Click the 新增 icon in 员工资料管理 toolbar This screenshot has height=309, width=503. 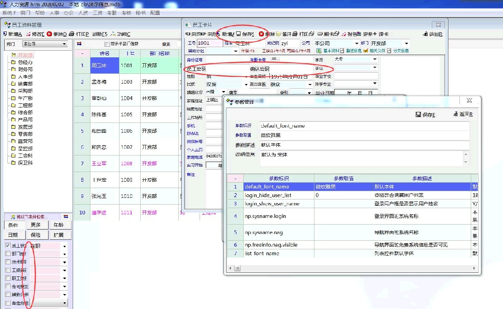tap(5, 34)
